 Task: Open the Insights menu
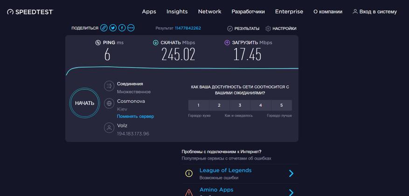(x=177, y=12)
